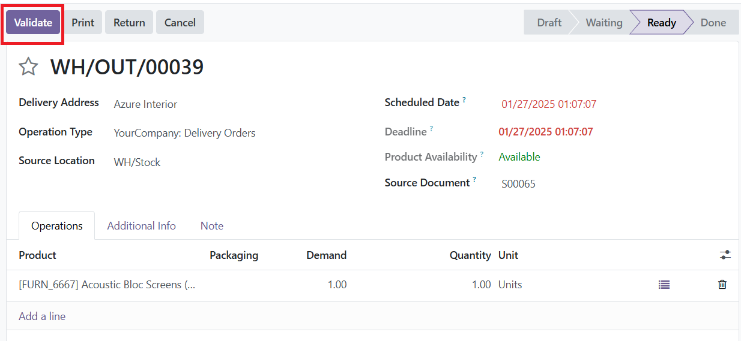This screenshot has height=341, width=741.
Task: Show Product Availability help tooltip
Action: tap(482, 154)
